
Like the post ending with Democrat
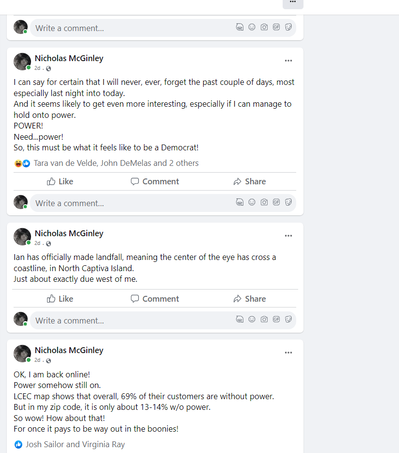[60, 181]
